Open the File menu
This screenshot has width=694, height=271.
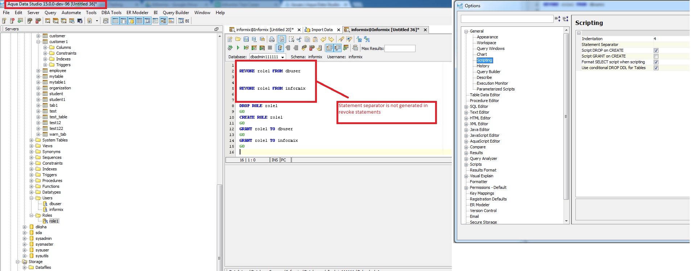[6, 12]
